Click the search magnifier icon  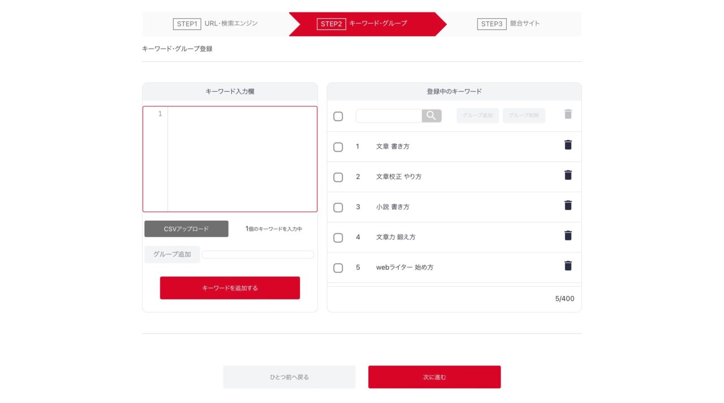432,115
